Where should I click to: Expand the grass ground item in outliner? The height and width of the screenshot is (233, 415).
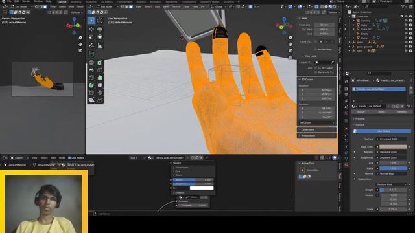coord(350,47)
